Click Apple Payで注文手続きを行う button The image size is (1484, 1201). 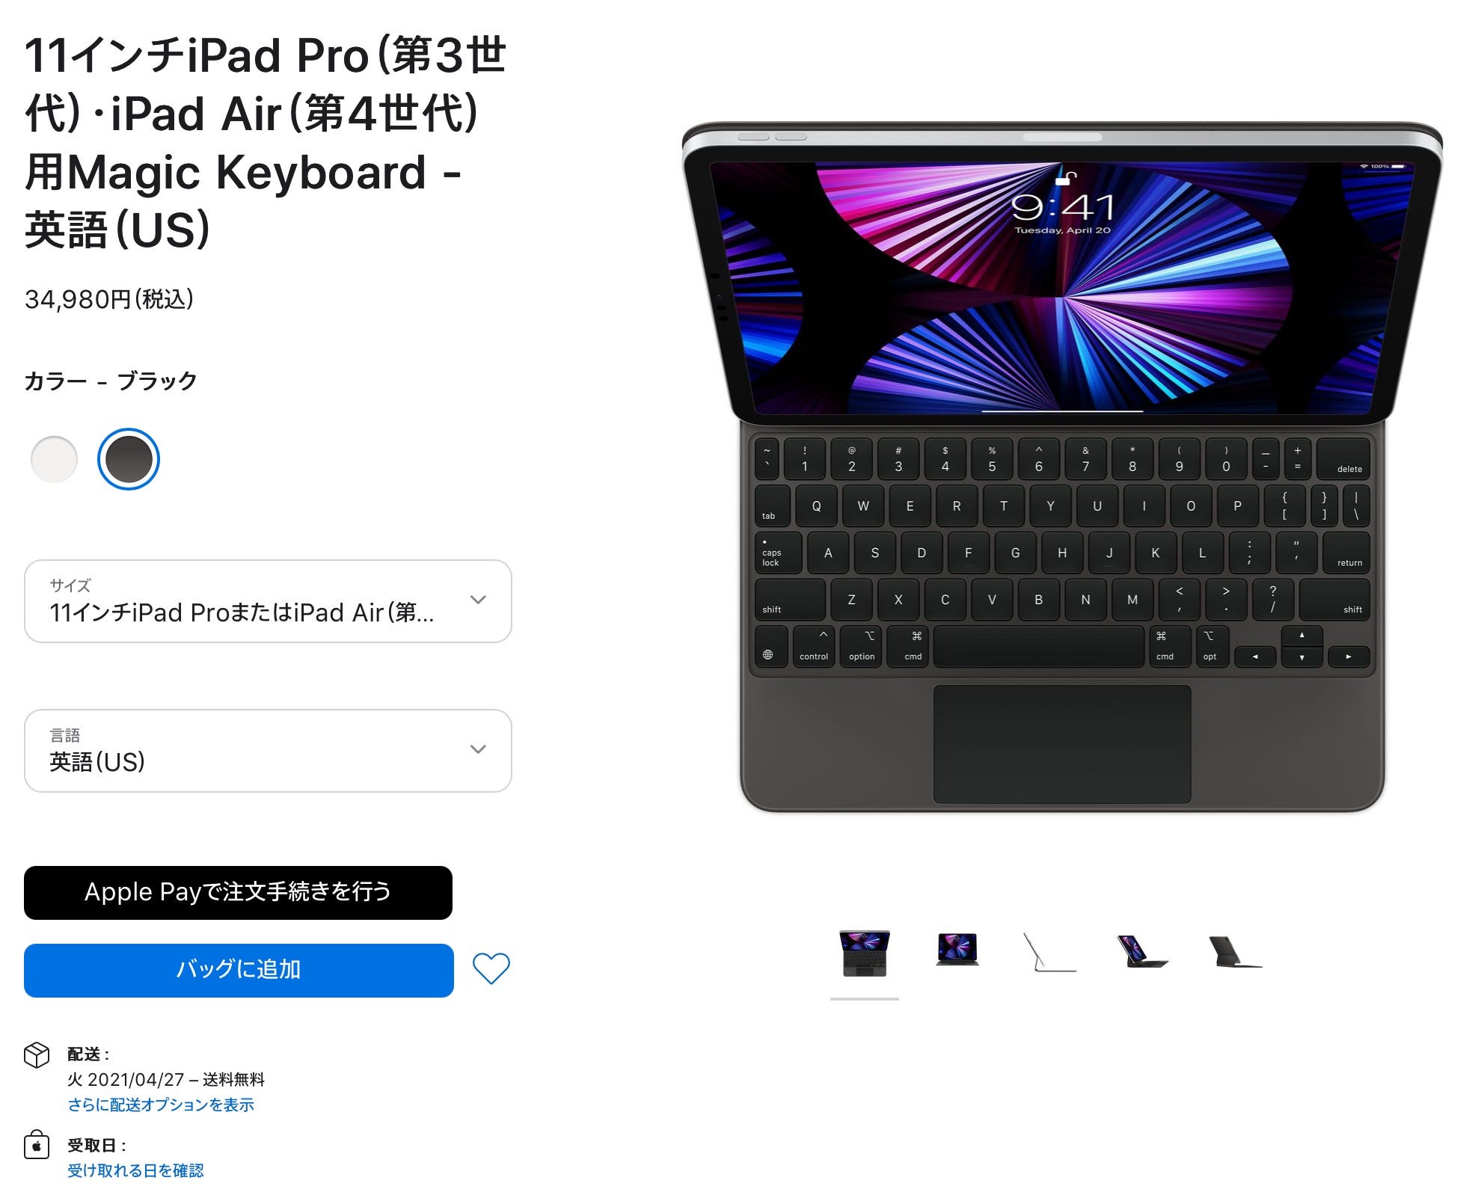[x=238, y=893]
